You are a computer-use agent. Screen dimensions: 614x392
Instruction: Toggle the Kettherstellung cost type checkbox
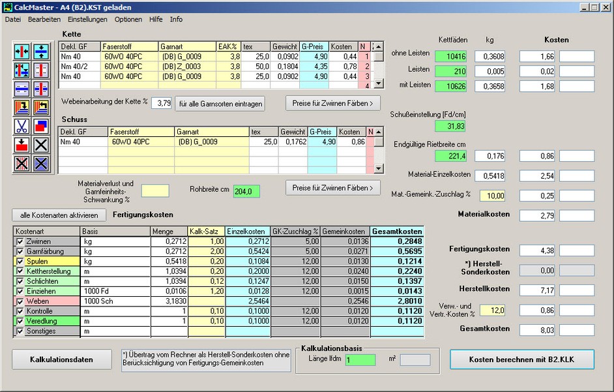20,271
